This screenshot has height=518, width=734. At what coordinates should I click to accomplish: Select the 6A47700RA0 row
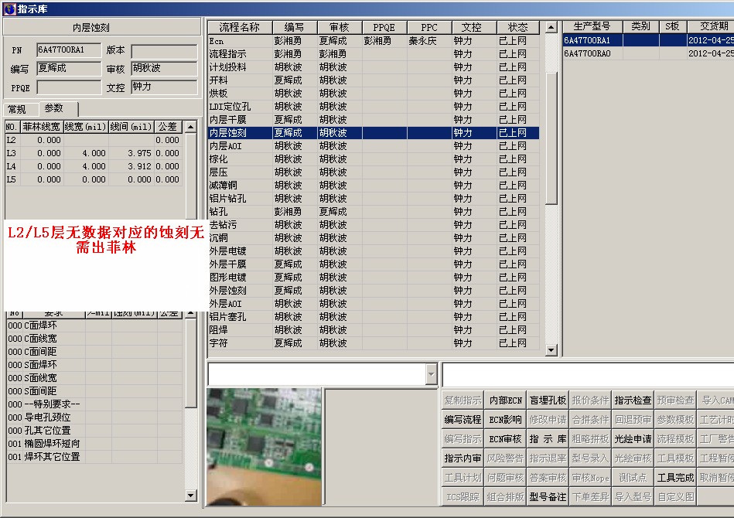(648, 53)
